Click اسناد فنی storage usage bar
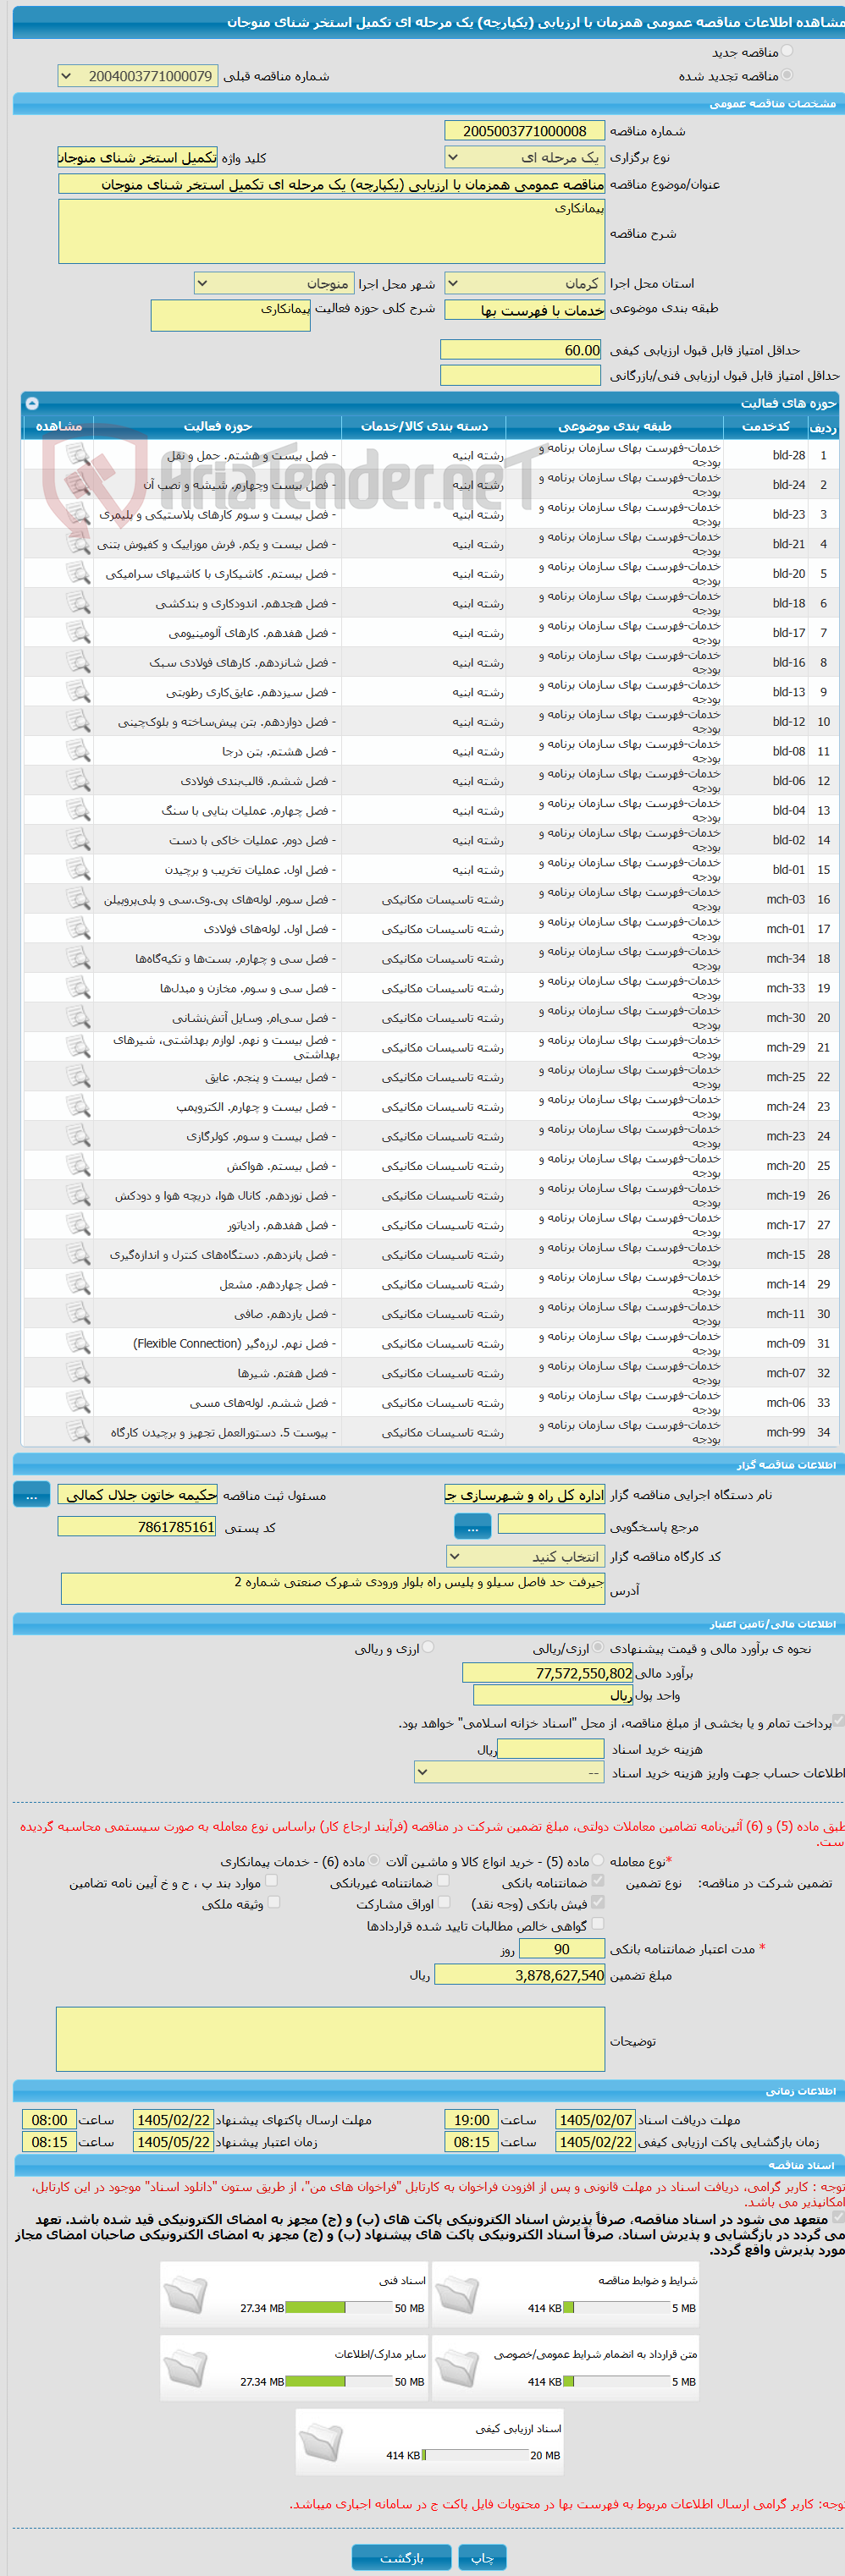 pyautogui.click(x=339, y=2309)
